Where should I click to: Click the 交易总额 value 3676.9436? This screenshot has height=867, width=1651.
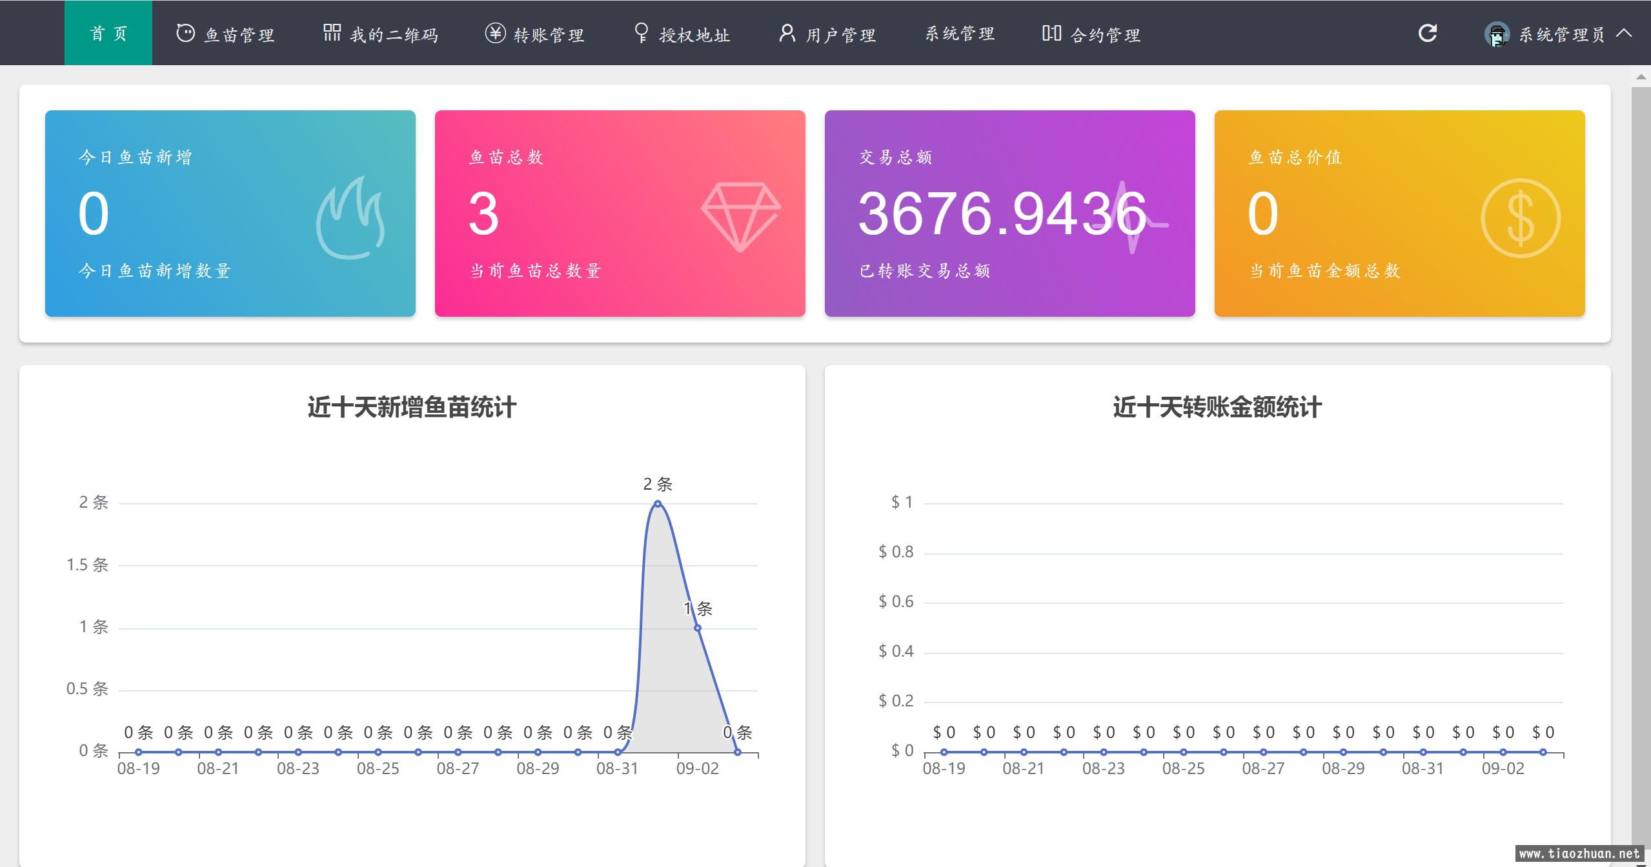(x=1002, y=214)
